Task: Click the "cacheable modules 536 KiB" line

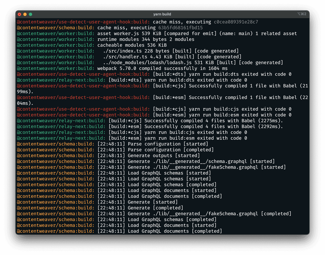Action: click(132, 45)
